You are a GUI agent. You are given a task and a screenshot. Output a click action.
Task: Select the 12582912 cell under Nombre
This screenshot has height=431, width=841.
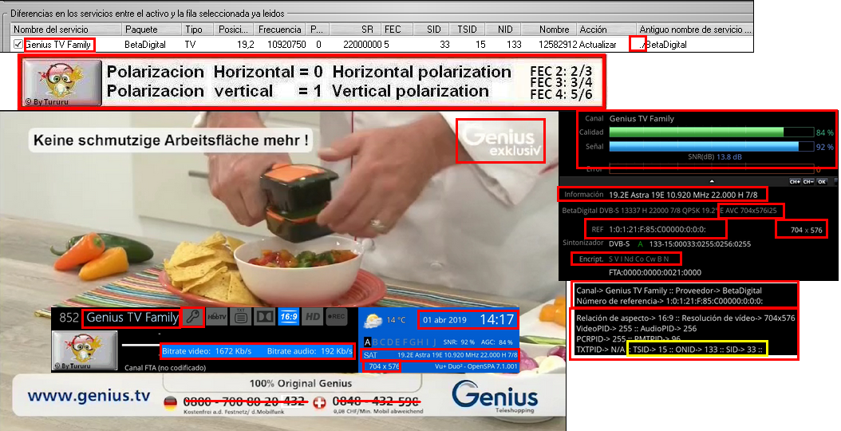558,45
